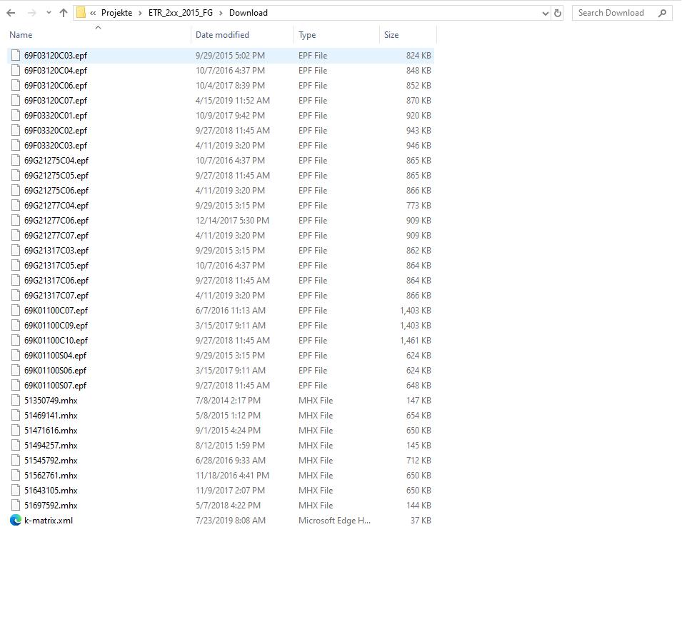Click file icon of 69K01100S07.epf
682x632 pixels.
16,386
